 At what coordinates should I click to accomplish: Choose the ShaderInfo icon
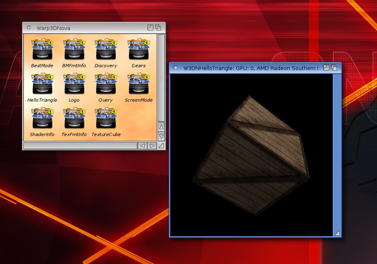pos(42,118)
